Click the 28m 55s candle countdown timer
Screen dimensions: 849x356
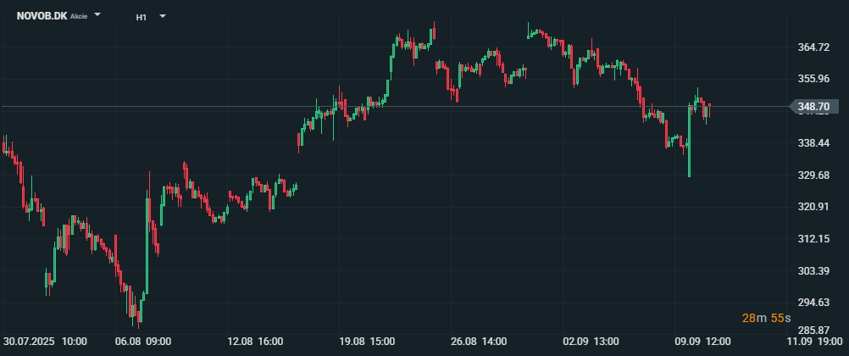[766, 318]
